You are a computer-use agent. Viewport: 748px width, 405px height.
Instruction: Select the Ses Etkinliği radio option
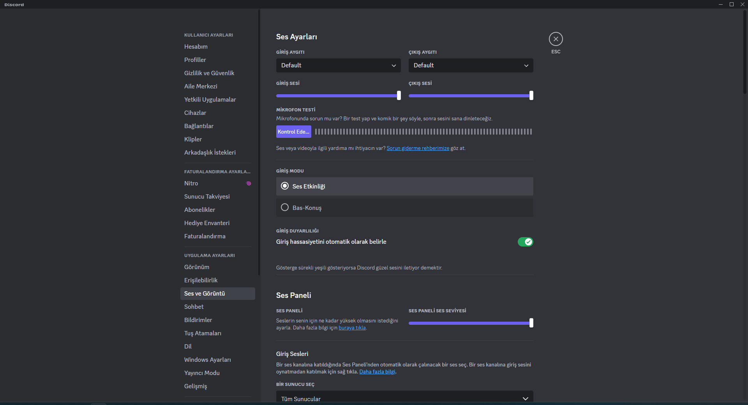click(285, 186)
